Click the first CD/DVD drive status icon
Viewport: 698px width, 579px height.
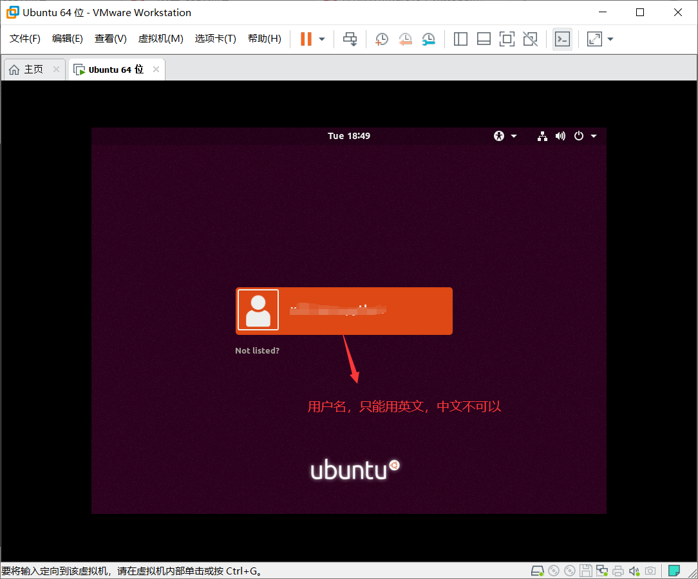point(554,571)
